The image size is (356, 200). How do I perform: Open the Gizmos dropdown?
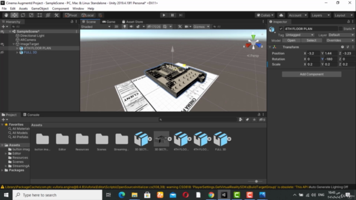(x=201, y=27)
